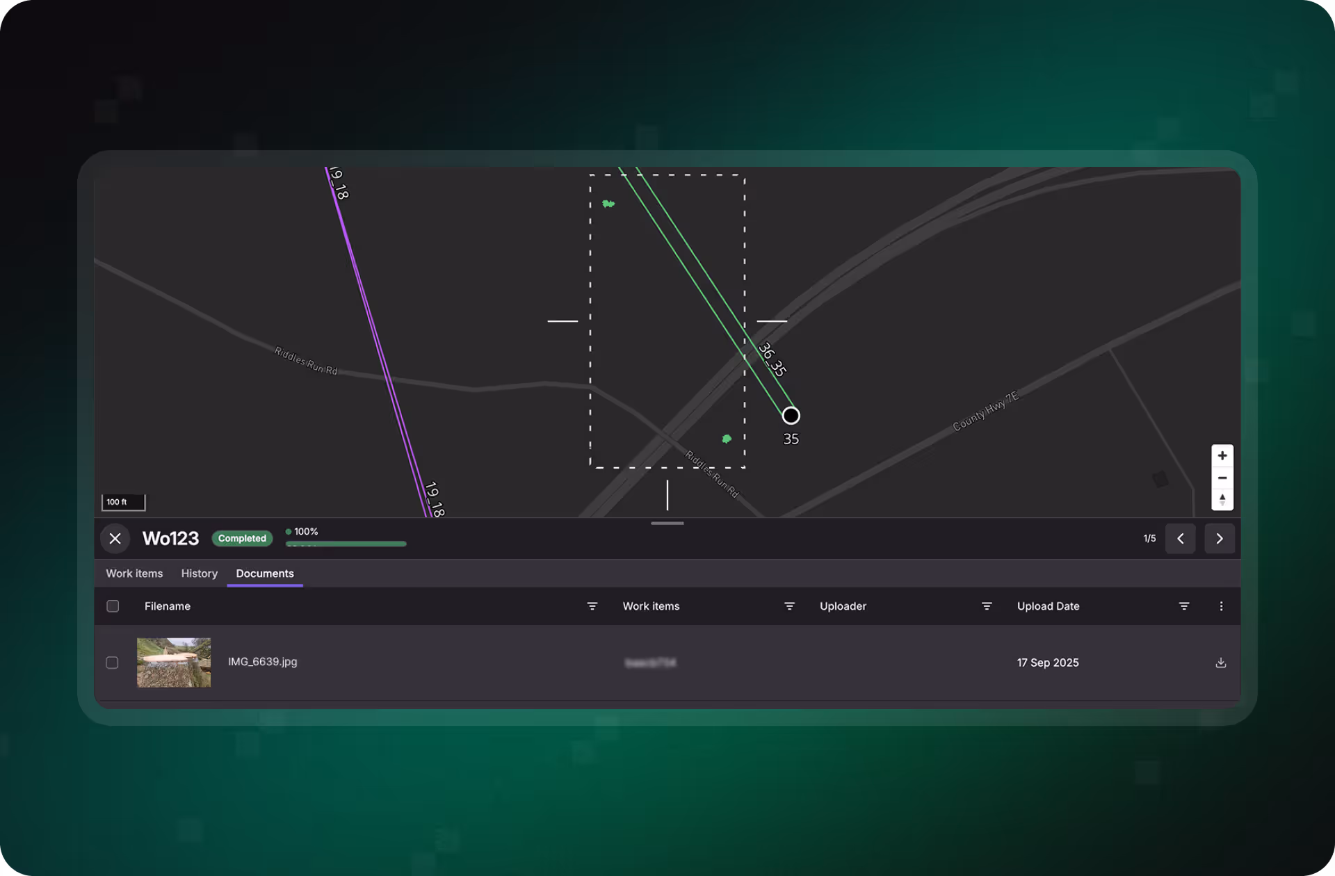The image size is (1335, 876).
Task: Go to the next work order
Action: pos(1219,539)
